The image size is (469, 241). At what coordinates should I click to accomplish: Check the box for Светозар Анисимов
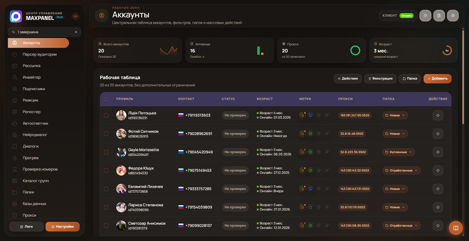pos(106,226)
